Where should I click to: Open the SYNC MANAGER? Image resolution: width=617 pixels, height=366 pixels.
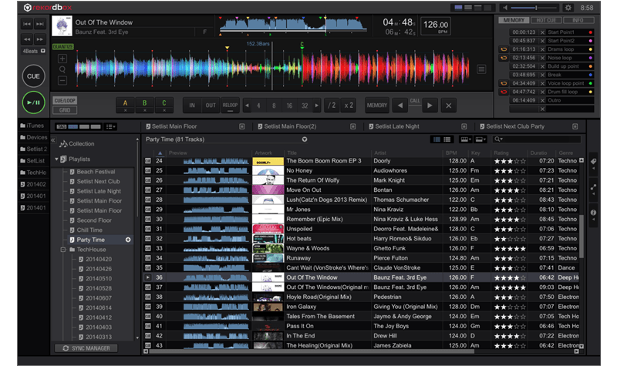[85, 348]
